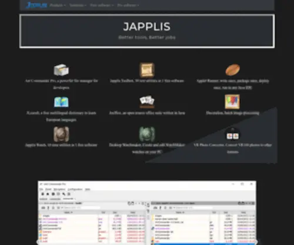Open the Applet Runner description link
This screenshot has height=245, width=294.
coord(233,84)
